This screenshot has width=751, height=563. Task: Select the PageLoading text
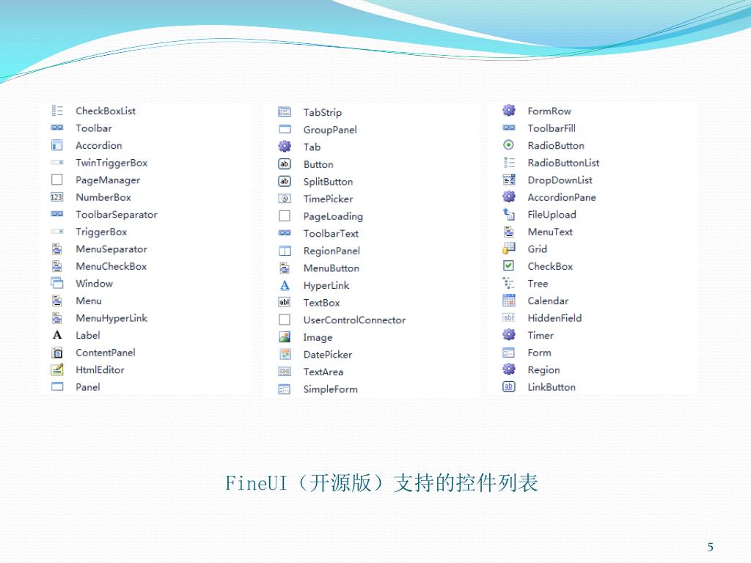pyautogui.click(x=333, y=216)
